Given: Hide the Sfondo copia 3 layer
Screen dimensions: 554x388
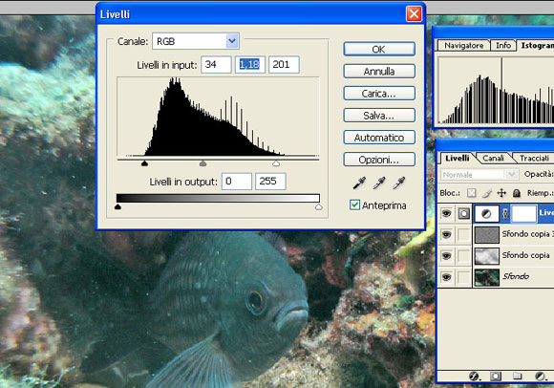Looking at the screenshot, I should [446, 235].
